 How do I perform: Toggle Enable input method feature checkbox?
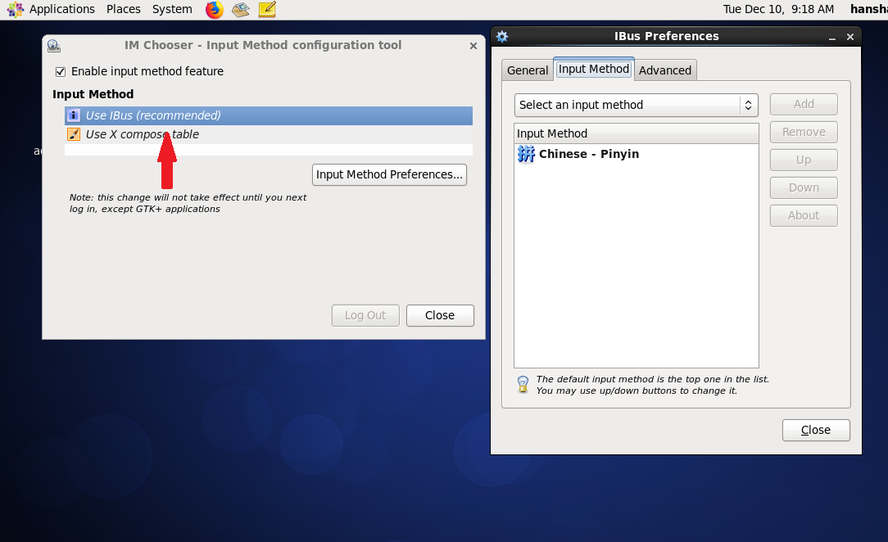click(x=61, y=72)
